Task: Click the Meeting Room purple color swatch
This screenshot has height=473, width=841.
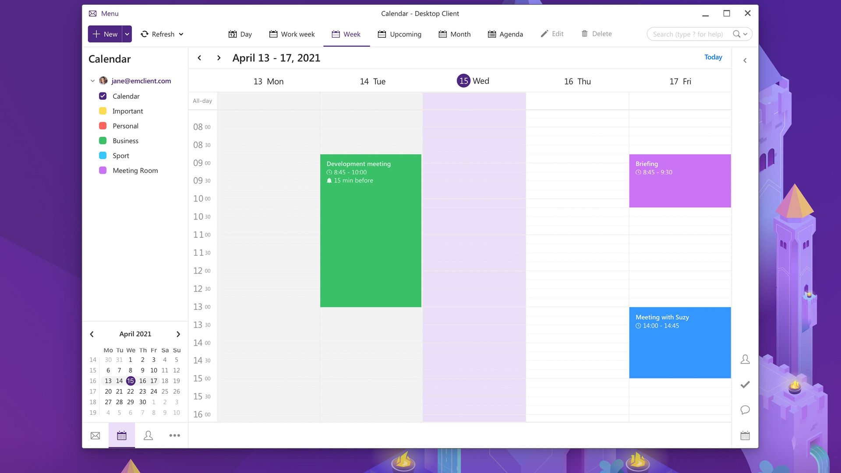Action: tap(103, 170)
